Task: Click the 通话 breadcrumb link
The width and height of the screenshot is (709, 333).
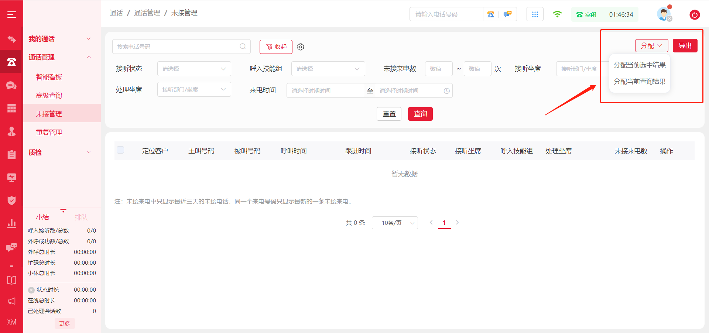Action: (x=116, y=13)
